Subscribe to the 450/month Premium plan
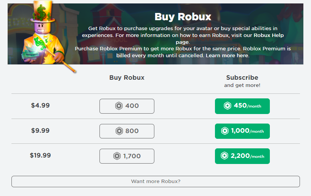Viewport: 311px width, 196px height. pyautogui.click(x=242, y=106)
